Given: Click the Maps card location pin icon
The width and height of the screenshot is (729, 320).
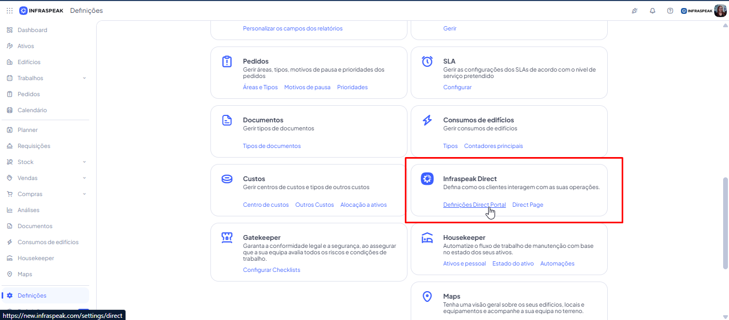Looking at the screenshot, I should (x=427, y=296).
